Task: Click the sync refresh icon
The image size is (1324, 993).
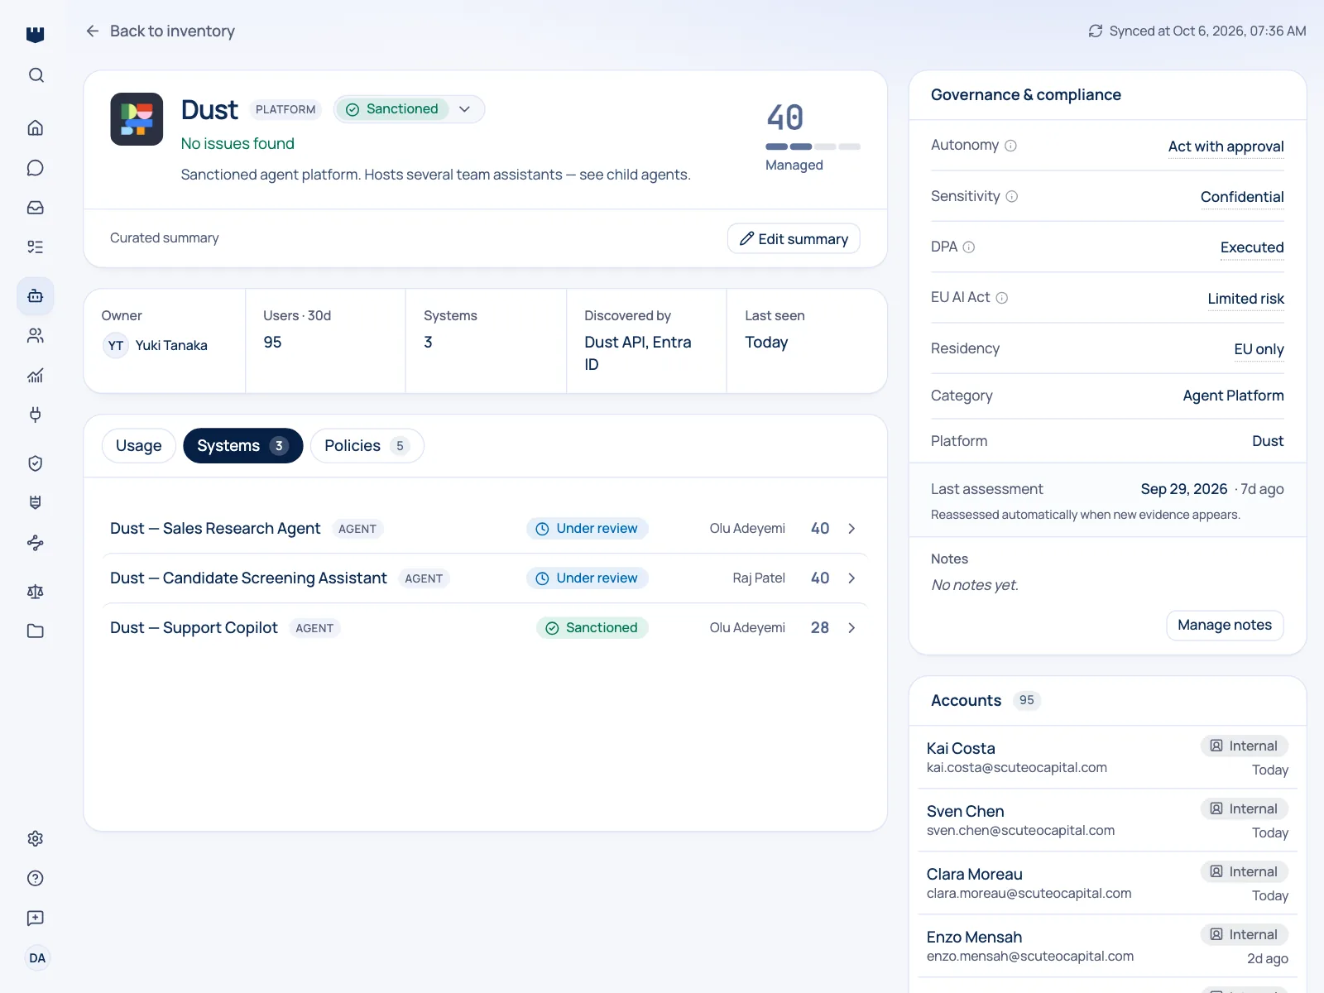Action: [x=1096, y=31]
